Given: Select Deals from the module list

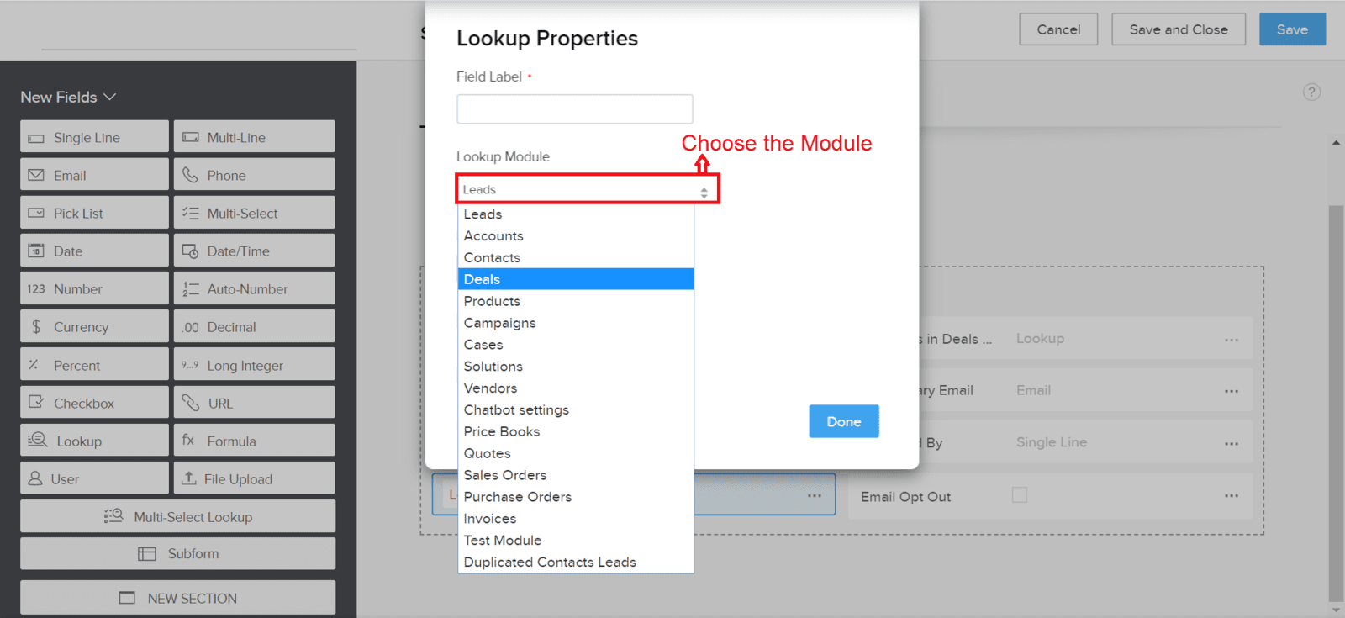Looking at the screenshot, I should coord(576,279).
